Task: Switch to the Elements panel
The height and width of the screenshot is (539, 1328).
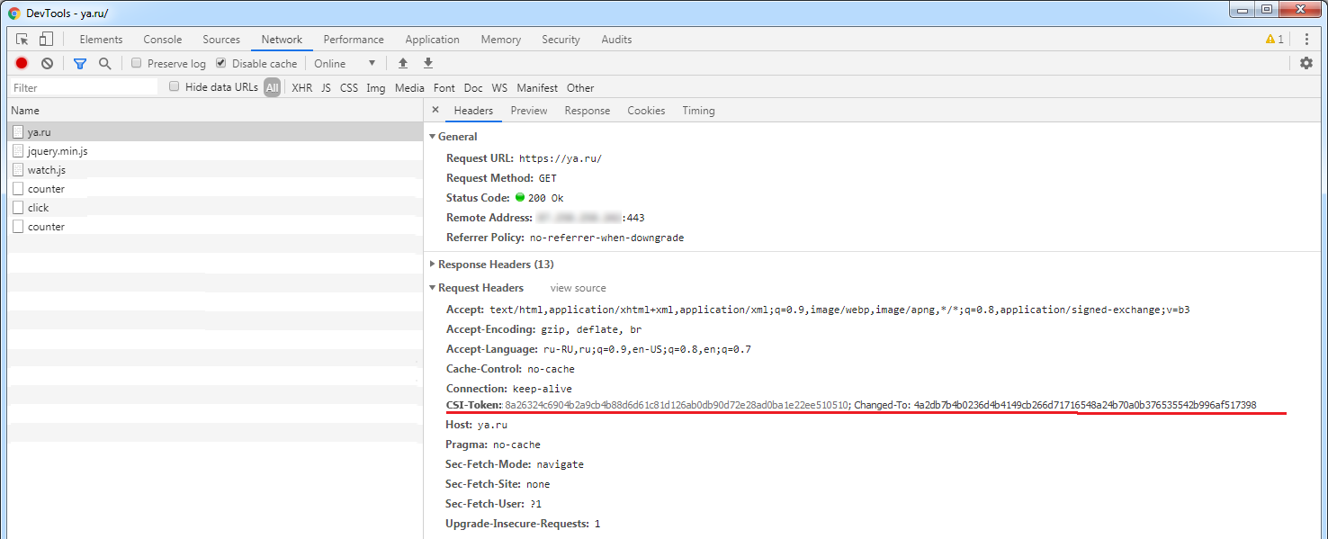Action: point(101,40)
